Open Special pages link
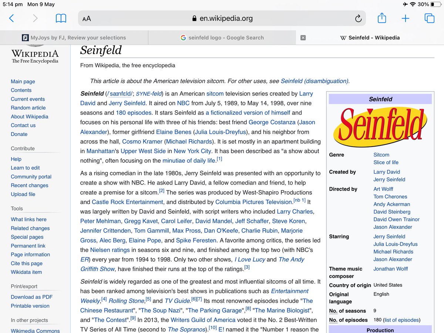Screen dimensions: 444x333 click(x=27, y=237)
